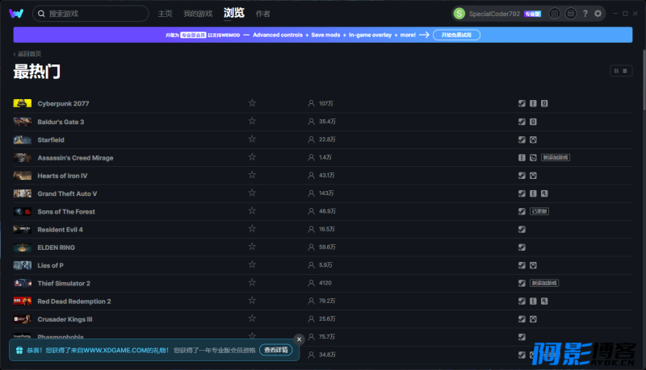Screen dimensions: 646x370
Task: Click Ubisoft icon on Assassin's Creed Mirage row
Action: coord(533,157)
